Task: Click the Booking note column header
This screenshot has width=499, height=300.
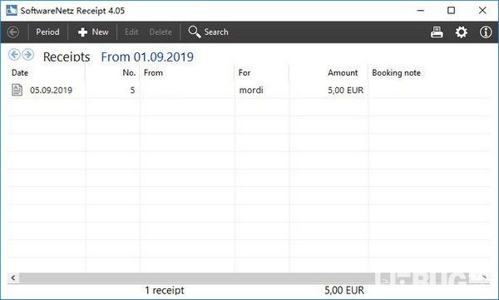Action: 396,73
